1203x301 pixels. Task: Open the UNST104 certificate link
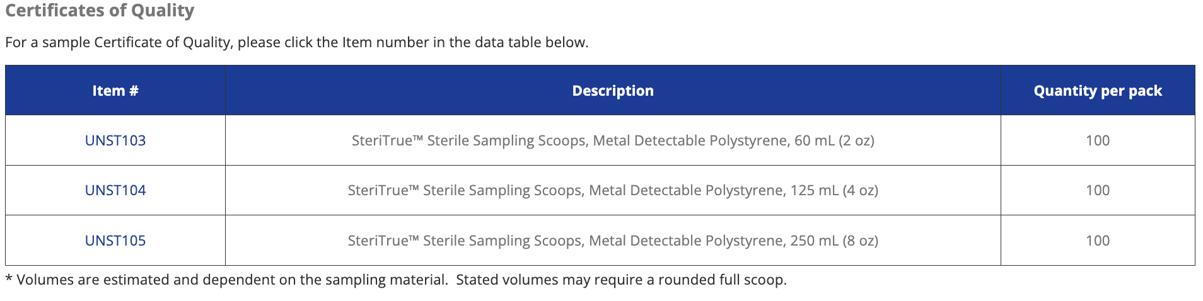(115, 190)
